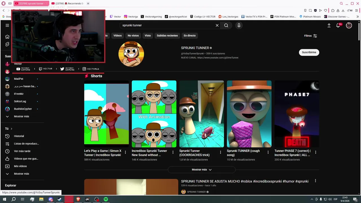
Task: Open Brave browser from the taskbar
Action: click(78, 199)
